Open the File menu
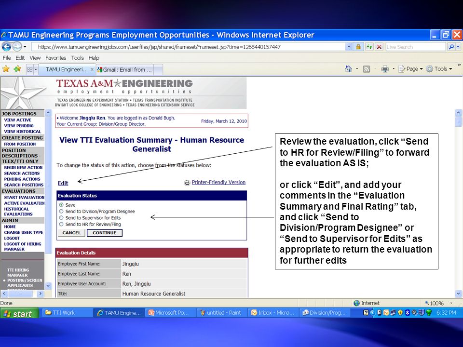The image size is (463, 347). click(x=6, y=58)
